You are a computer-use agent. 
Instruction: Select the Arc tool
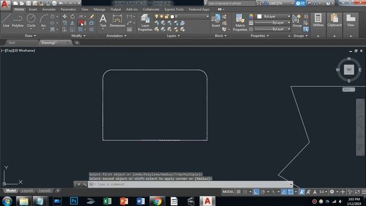[x=43, y=21]
